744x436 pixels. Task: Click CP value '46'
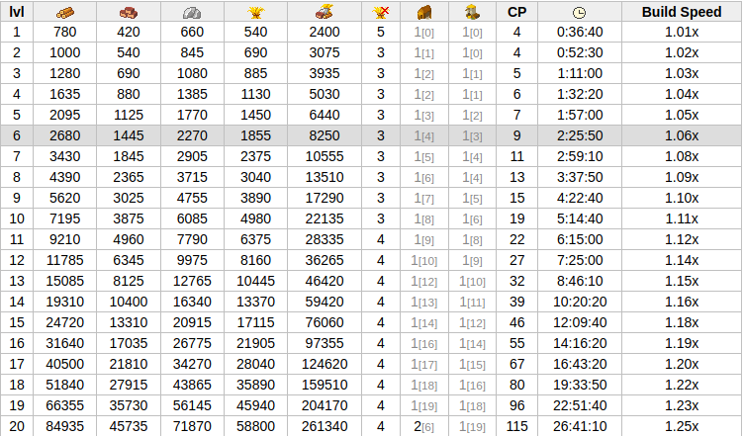click(516, 322)
